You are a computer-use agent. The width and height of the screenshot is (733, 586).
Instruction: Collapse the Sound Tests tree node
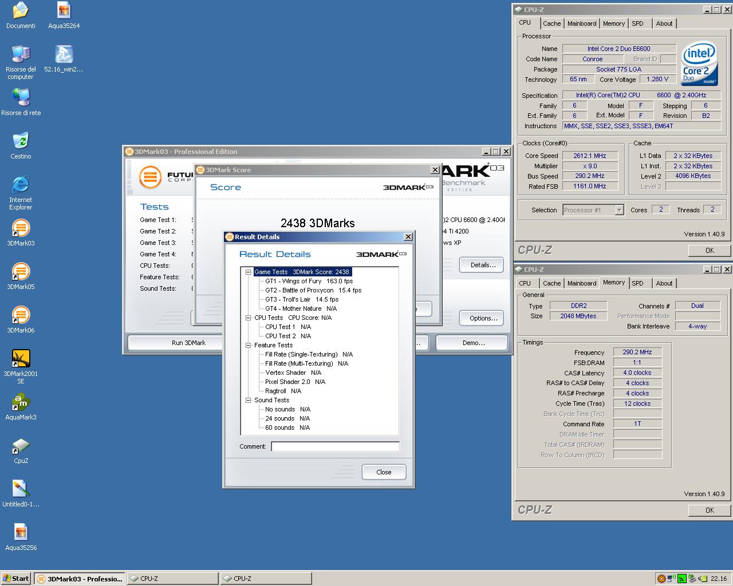coord(249,400)
